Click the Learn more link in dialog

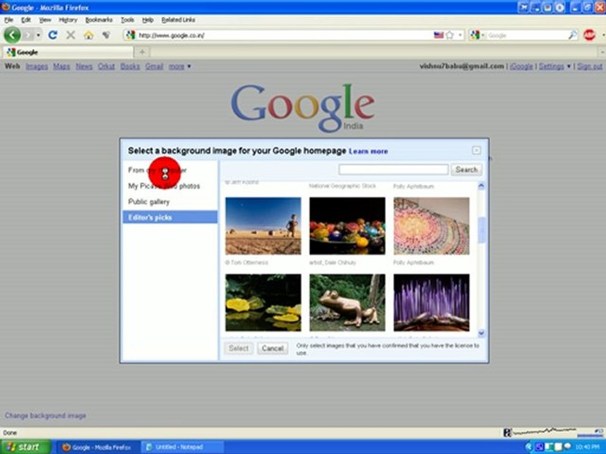pos(368,151)
